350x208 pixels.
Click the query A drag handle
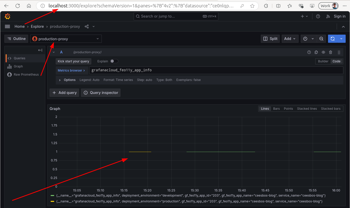339,52
